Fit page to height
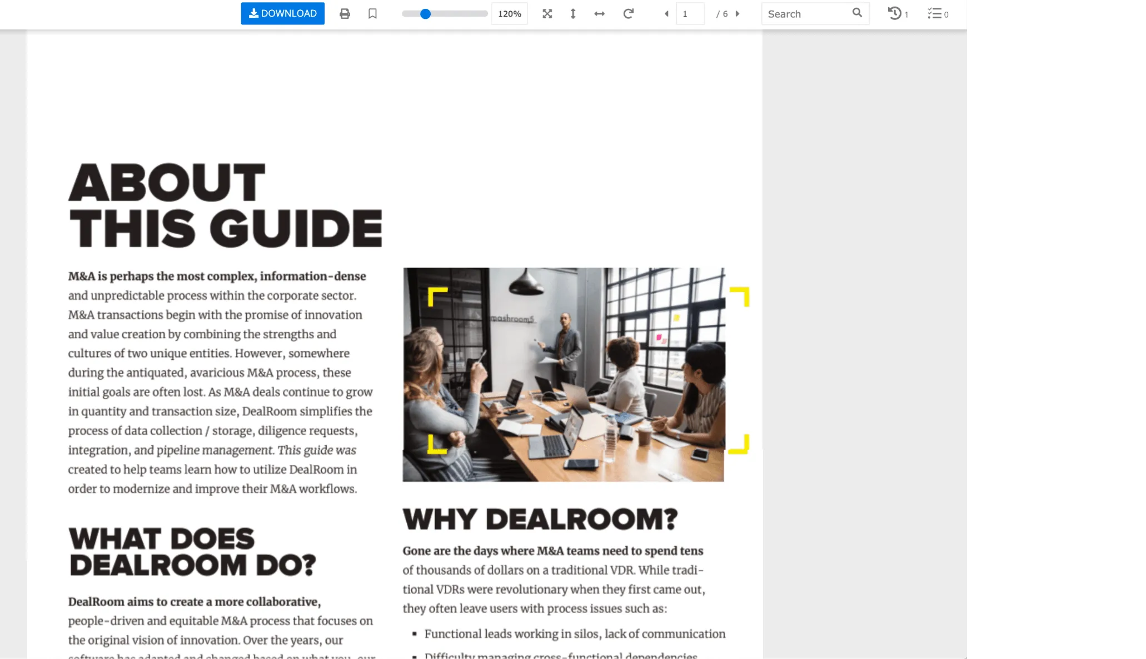 click(573, 14)
